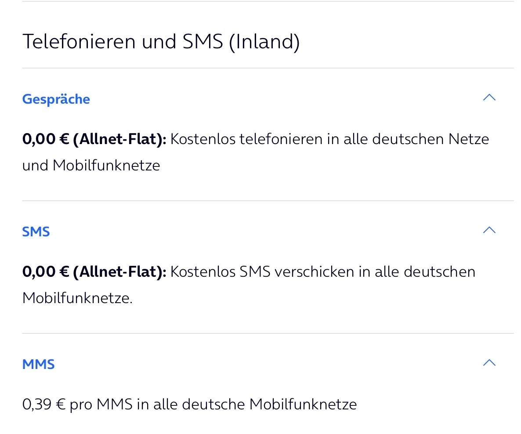
Task: Click the blue SMS section title
Action: (36, 231)
